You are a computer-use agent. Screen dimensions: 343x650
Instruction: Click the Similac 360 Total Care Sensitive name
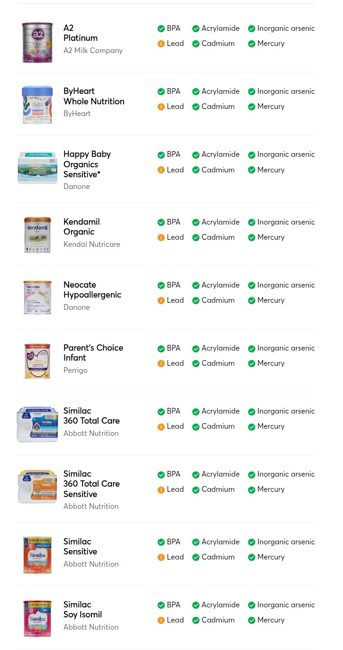point(91,484)
